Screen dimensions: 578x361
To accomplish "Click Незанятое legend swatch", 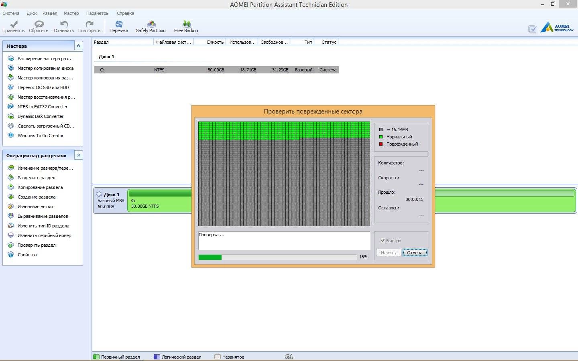I will tap(218, 357).
